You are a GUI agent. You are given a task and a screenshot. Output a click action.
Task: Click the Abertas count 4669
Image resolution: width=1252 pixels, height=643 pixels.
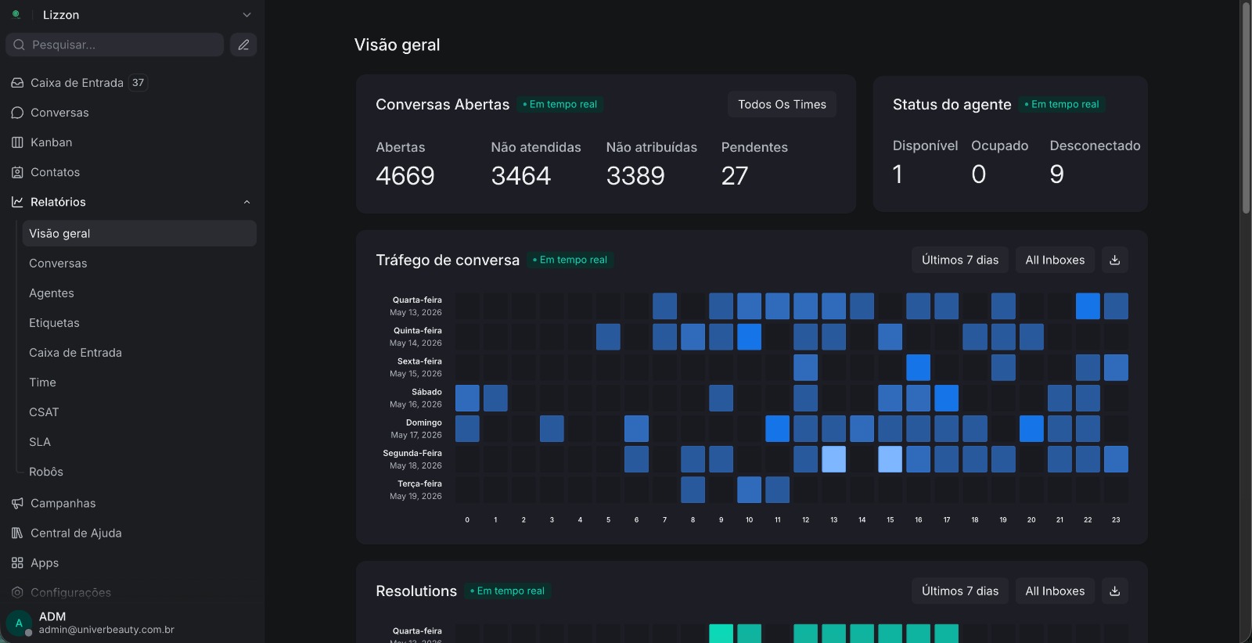pyautogui.click(x=405, y=176)
